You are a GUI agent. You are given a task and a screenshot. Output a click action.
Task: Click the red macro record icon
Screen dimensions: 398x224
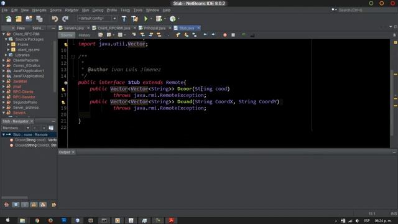click(225, 35)
